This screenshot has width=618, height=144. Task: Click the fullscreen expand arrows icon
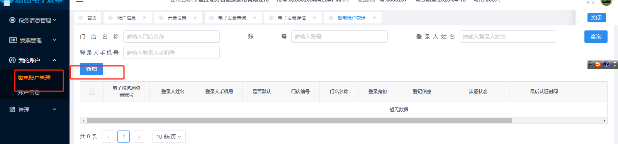(591, 2)
